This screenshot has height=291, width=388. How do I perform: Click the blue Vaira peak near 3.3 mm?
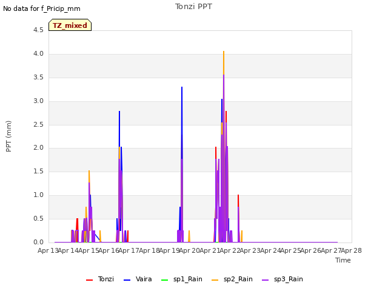(182, 87)
